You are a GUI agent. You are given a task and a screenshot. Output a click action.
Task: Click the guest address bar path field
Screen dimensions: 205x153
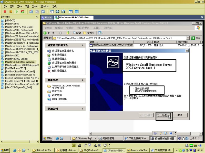pos(120,38)
